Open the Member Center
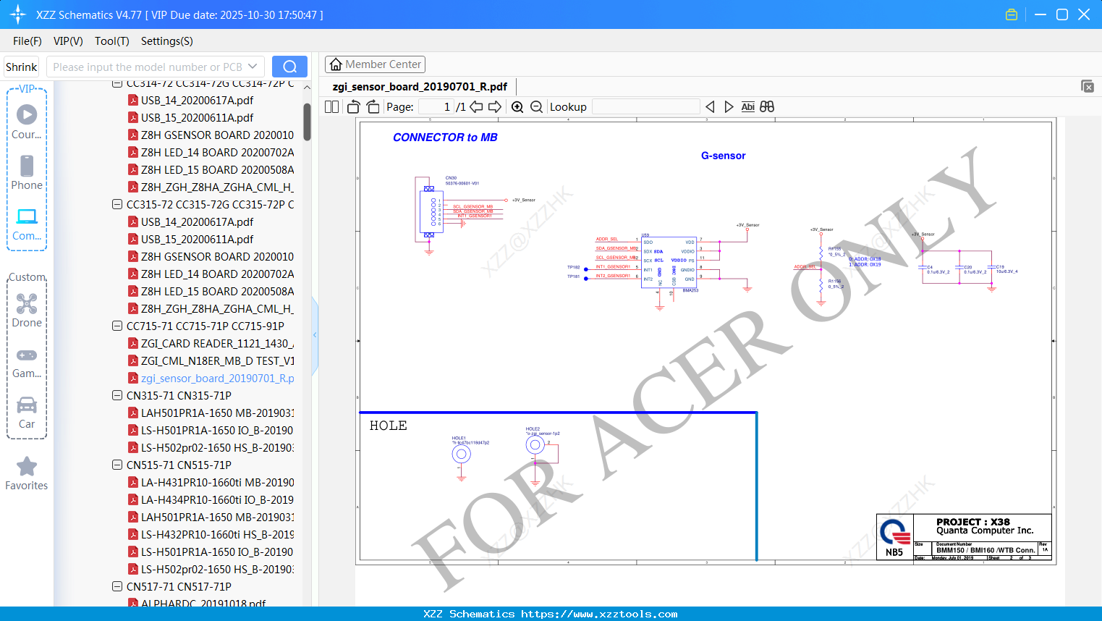This screenshot has width=1102, height=621. (x=375, y=64)
